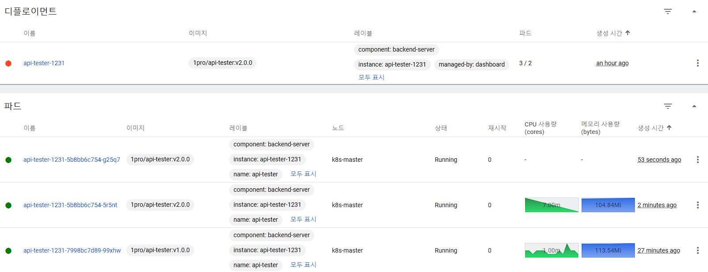Open filter for the Deployments section
This screenshot has width=708, height=272.
point(667,11)
